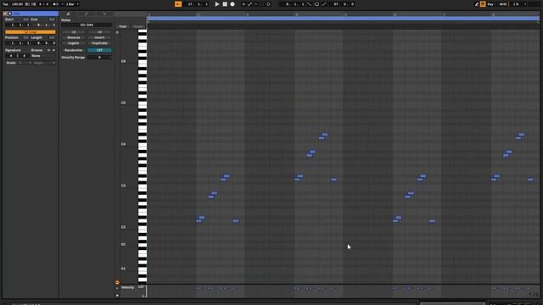Click the halve tempo ÷2 button

74,32
